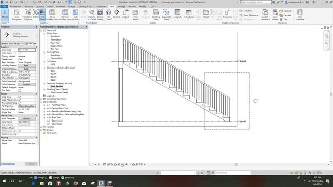Click the View Reference tool
Screen dimensions: 333x187
pyautogui.click(x=249, y=15)
